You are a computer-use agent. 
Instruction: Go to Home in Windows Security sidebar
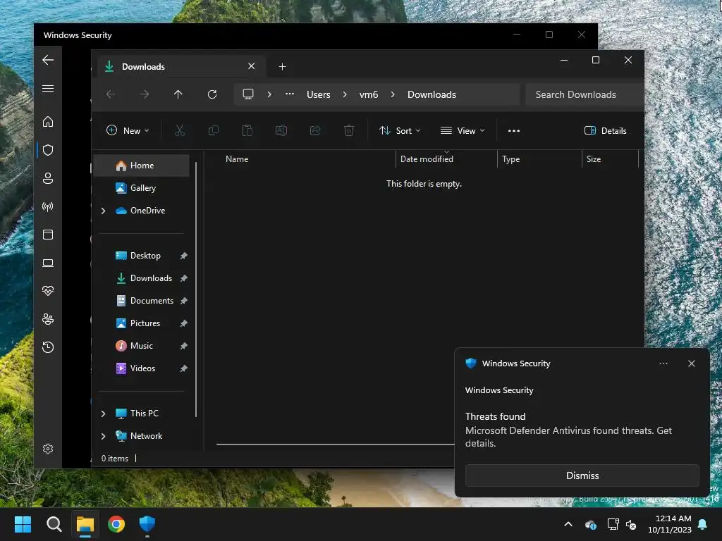tap(48, 122)
